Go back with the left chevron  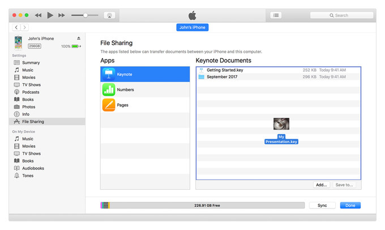pos(16,27)
